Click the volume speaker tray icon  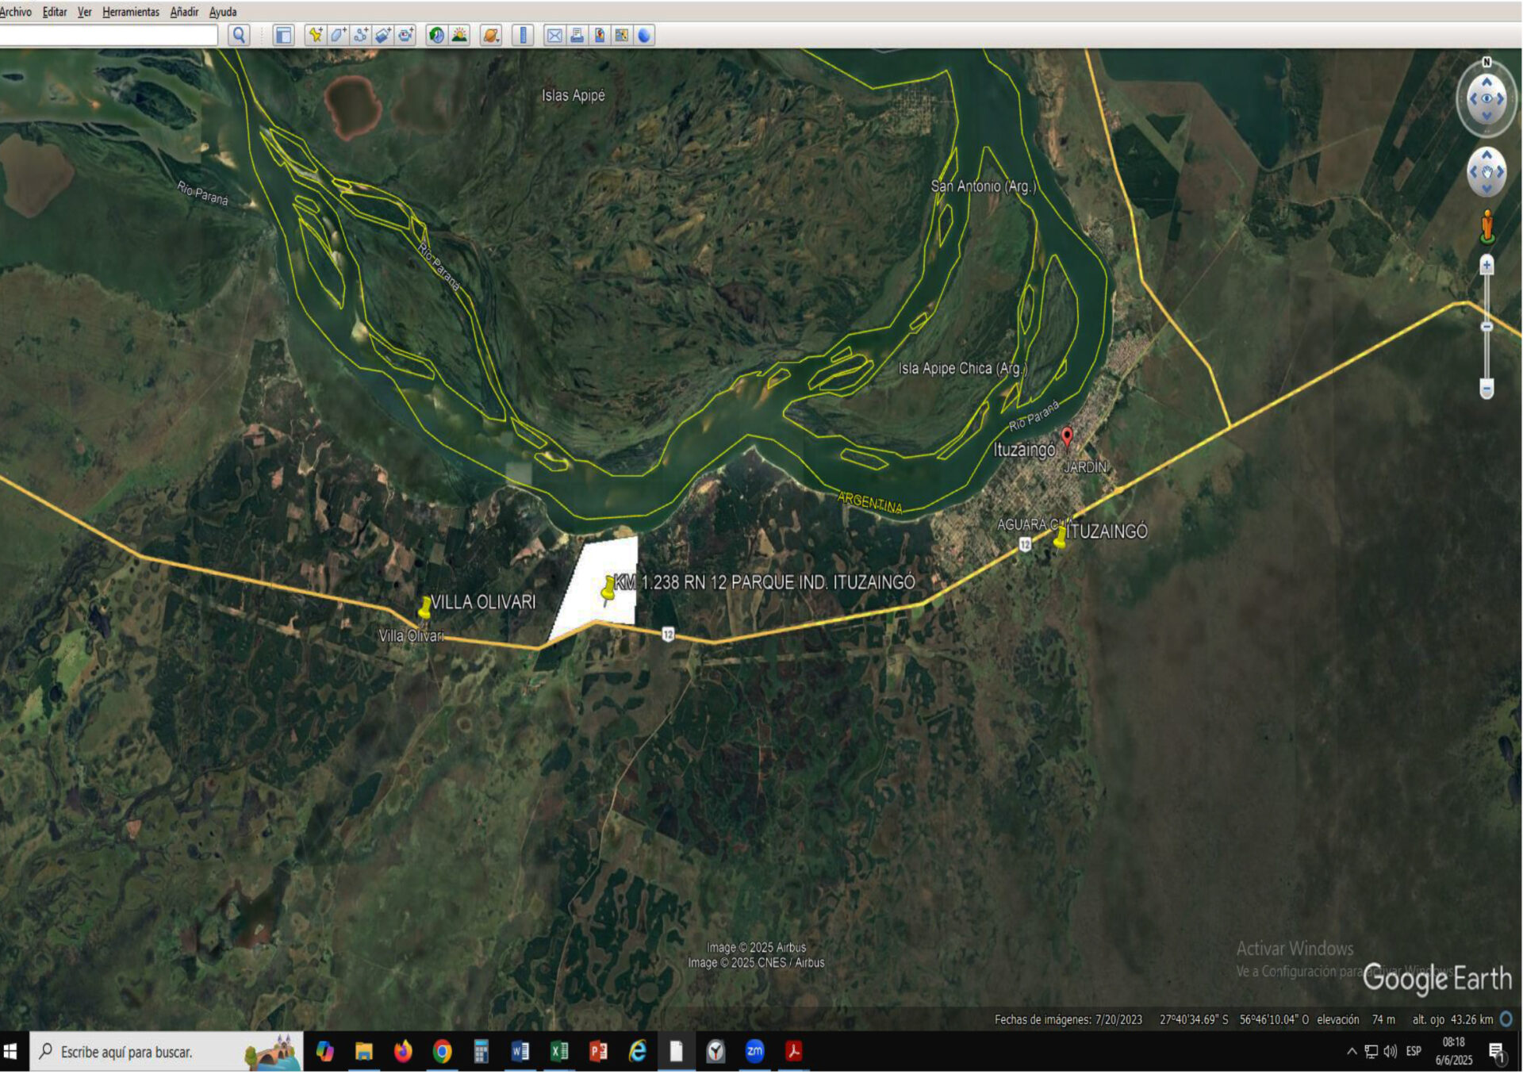(x=1390, y=1052)
